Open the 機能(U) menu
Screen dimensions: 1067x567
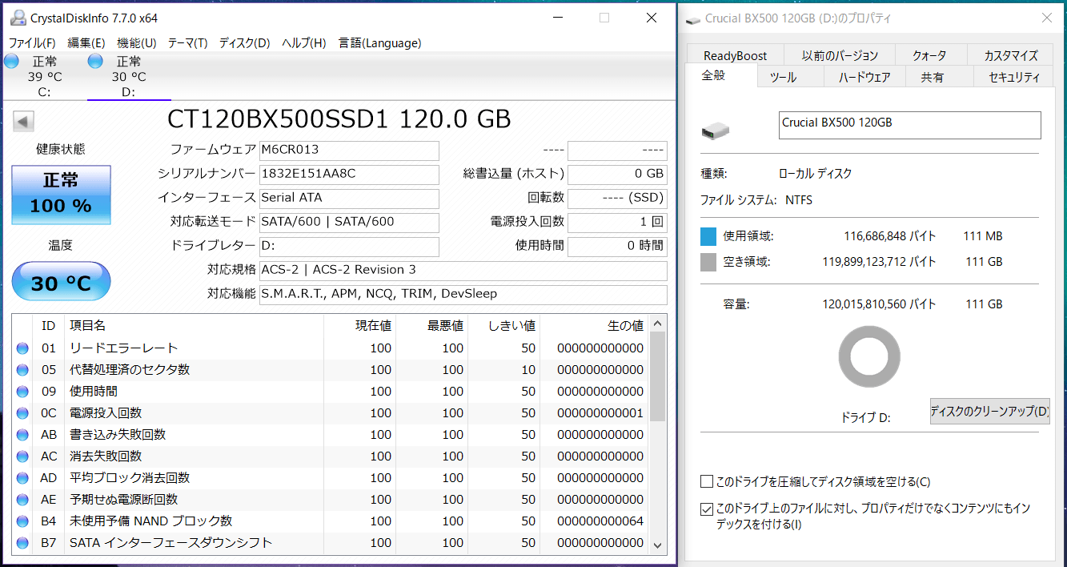tap(137, 43)
